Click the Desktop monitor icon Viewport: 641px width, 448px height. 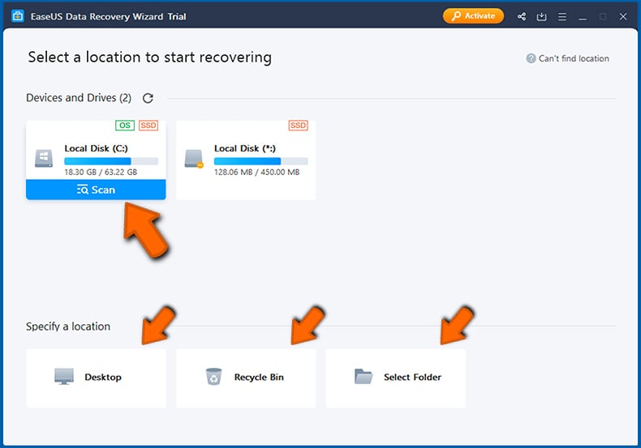pos(64,377)
